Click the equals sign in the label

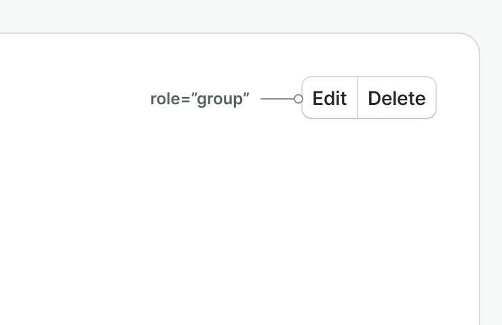(x=186, y=100)
